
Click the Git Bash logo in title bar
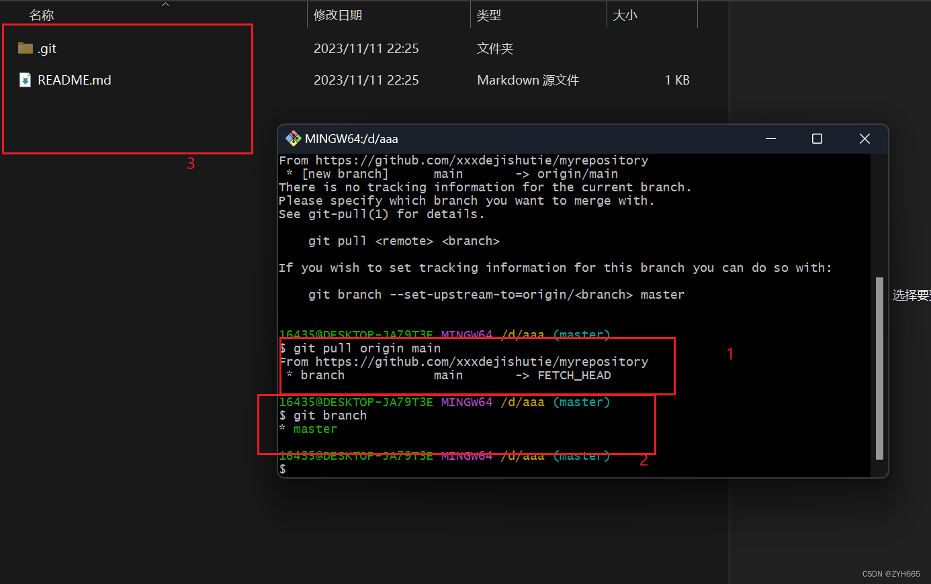(x=293, y=138)
